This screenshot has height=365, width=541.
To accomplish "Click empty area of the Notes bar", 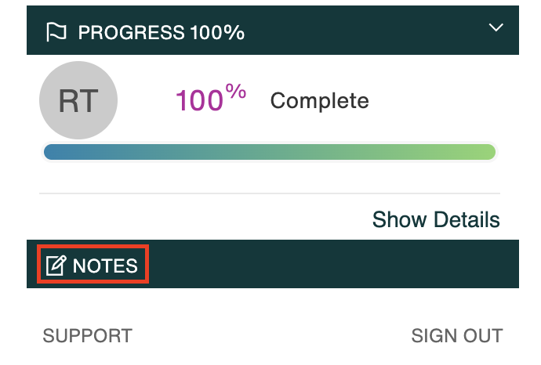I will coord(331,264).
